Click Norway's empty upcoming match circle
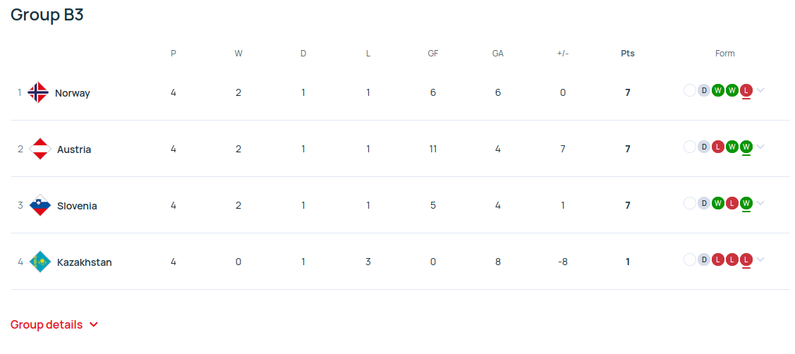The height and width of the screenshot is (354, 795). point(690,91)
